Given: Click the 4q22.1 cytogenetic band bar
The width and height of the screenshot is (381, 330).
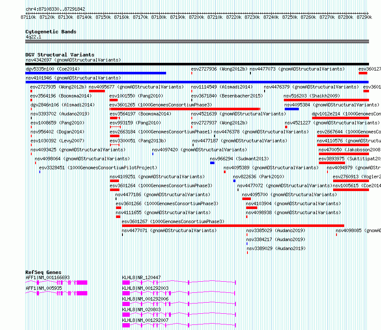Looking at the screenshot, I should point(197,41).
